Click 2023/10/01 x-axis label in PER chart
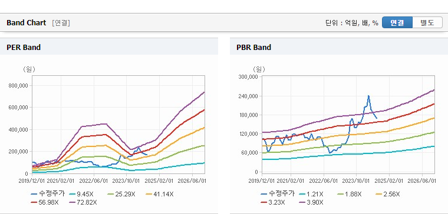 click(x=126, y=181)
